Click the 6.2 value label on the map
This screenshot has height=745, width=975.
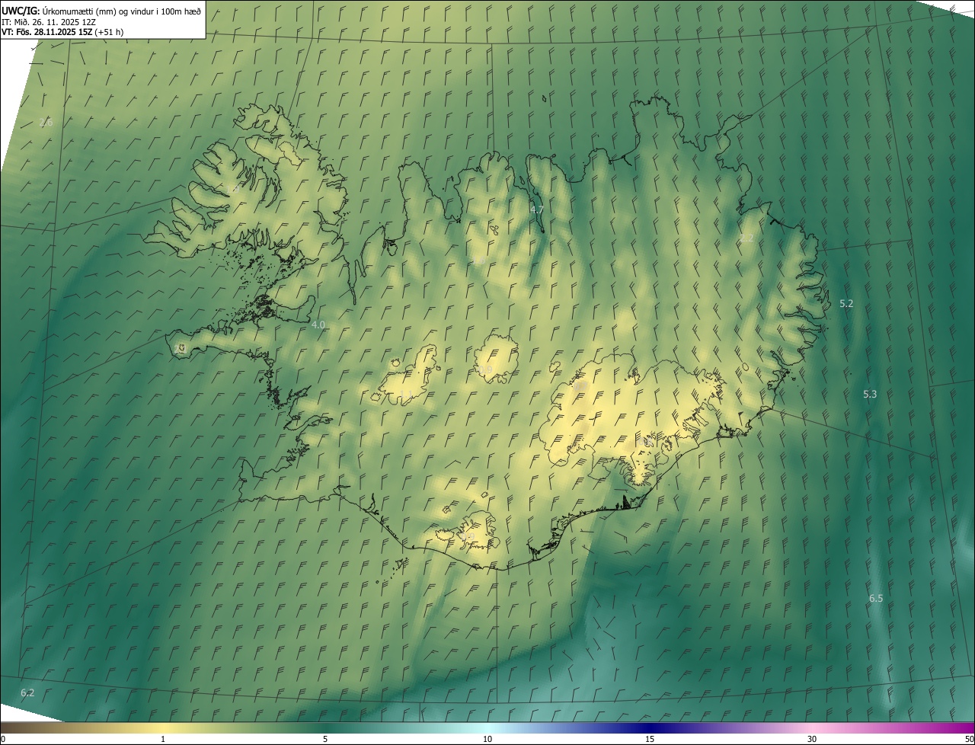click(27, 692)
